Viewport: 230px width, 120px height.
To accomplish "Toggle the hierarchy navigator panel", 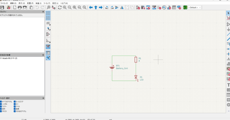I will (x=48, y=53).
